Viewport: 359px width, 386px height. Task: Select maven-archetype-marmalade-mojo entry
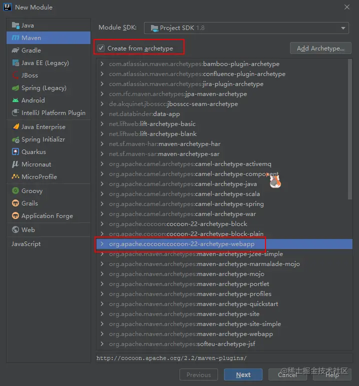click(x=224, y=264)
